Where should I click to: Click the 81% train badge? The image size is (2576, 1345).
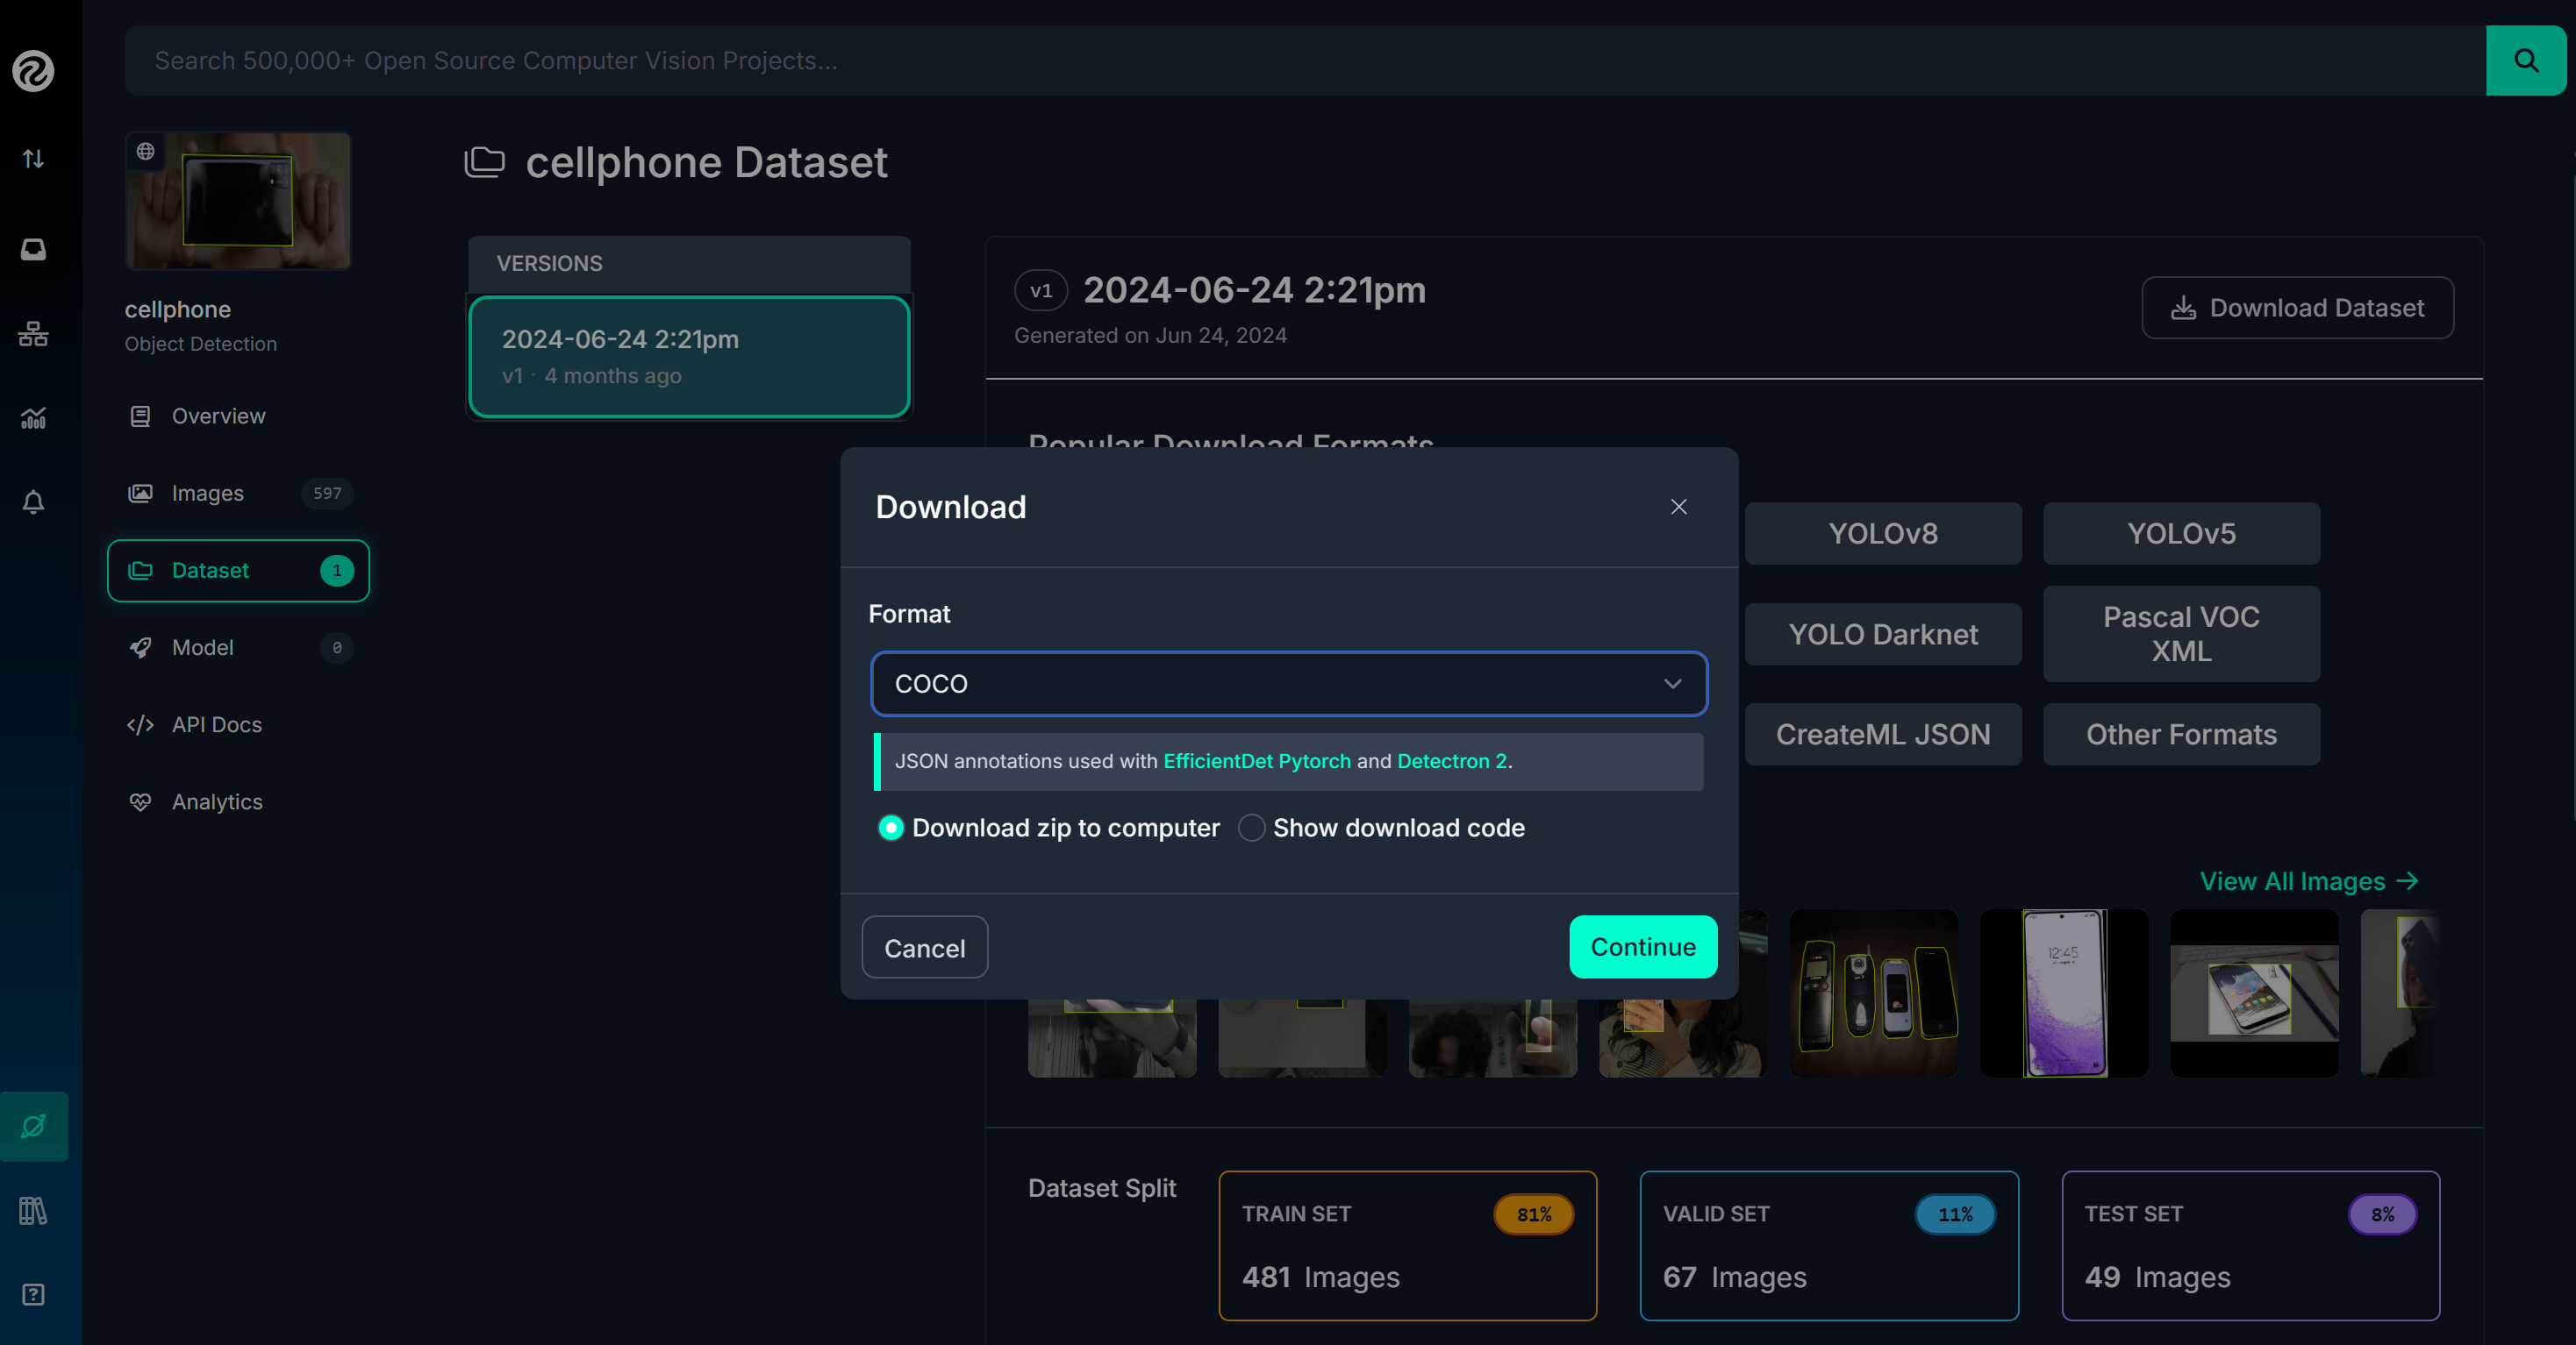(x=1533, y=1215)
